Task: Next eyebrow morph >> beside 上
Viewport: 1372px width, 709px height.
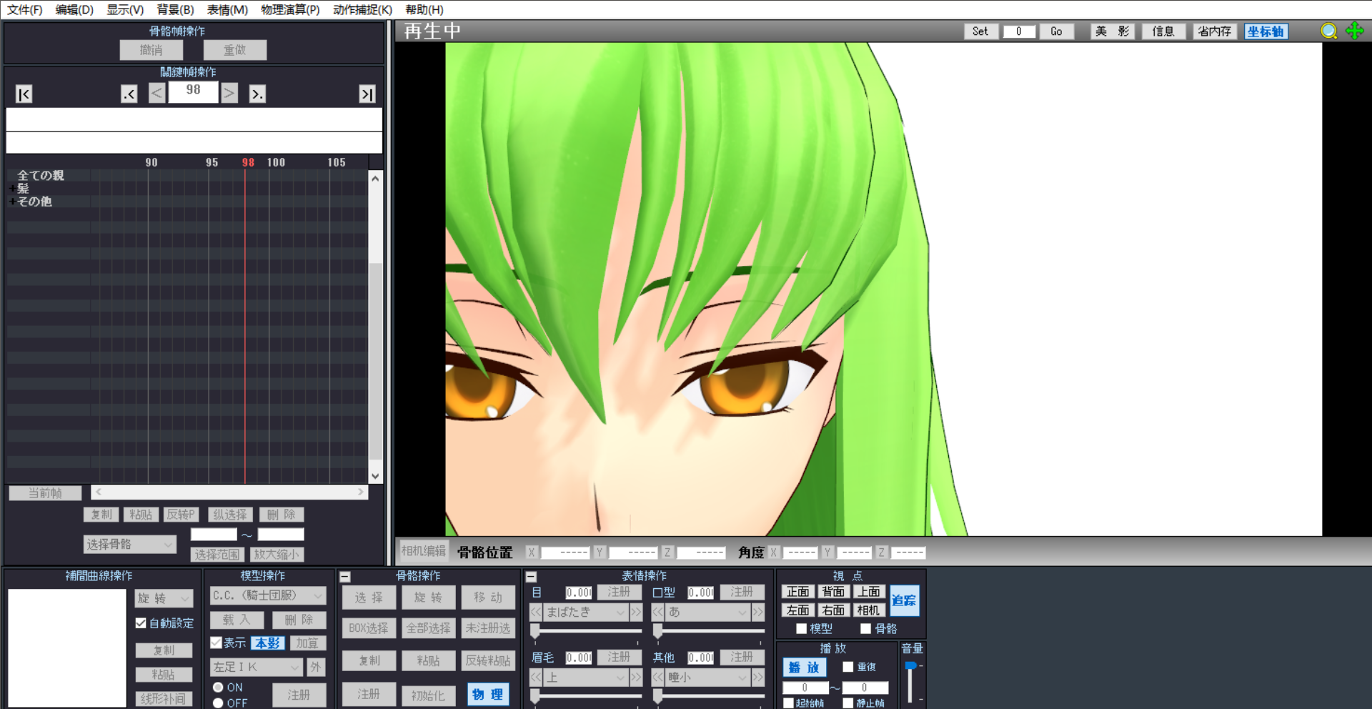Action: click(x=635, y=677)
